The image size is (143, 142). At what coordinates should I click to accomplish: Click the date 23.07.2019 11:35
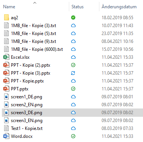pos(117,34)
